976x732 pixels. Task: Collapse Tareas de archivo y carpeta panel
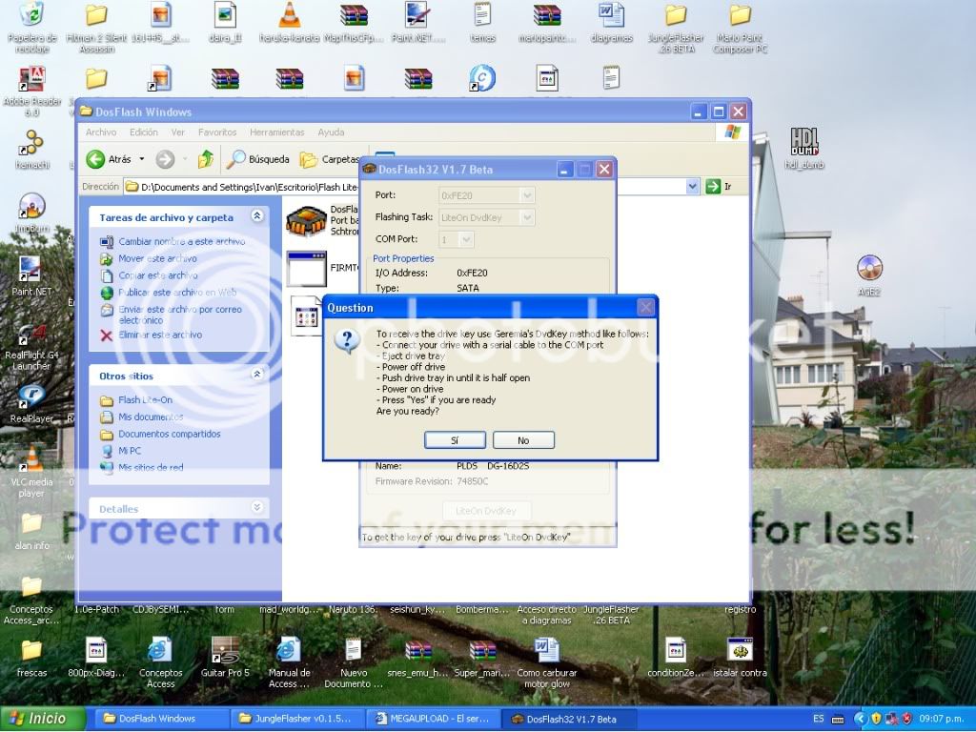(x=256, y=217)
